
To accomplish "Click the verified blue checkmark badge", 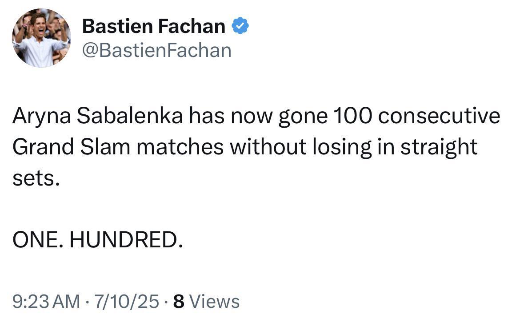I will tap(240, 27).
